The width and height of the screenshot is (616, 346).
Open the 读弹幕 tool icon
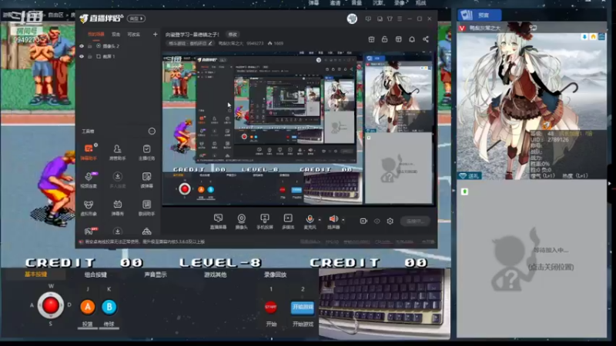pos(146,179)
